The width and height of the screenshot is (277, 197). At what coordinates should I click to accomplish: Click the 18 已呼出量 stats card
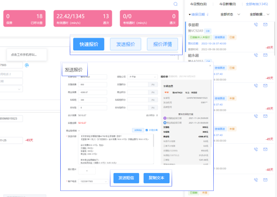25,19
